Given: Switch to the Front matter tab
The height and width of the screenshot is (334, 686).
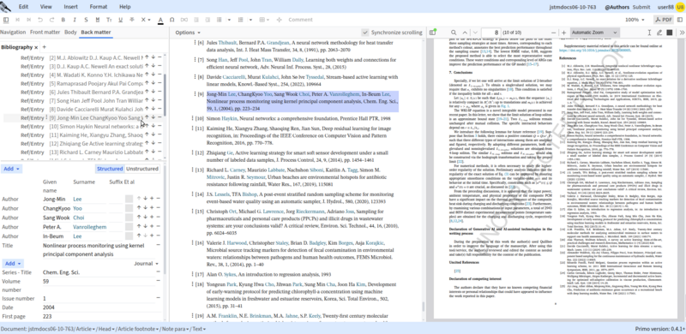Looking at the screenshot, I should point(45,33).
